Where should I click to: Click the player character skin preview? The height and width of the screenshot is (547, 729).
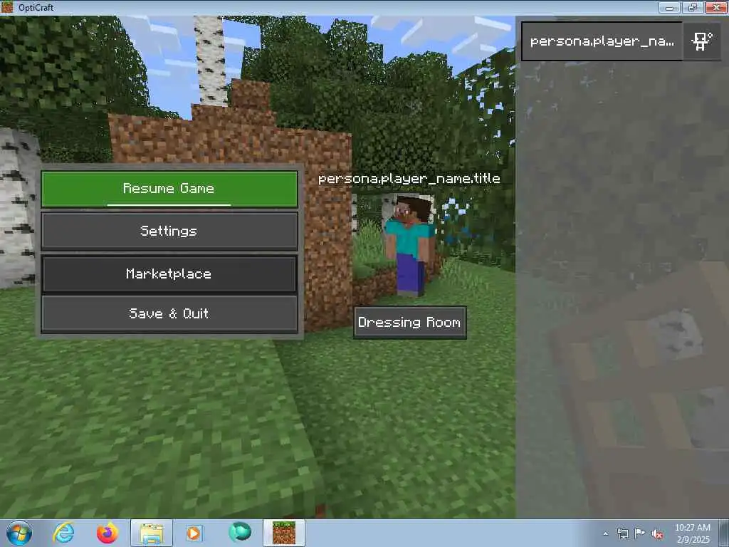(409, 246)
